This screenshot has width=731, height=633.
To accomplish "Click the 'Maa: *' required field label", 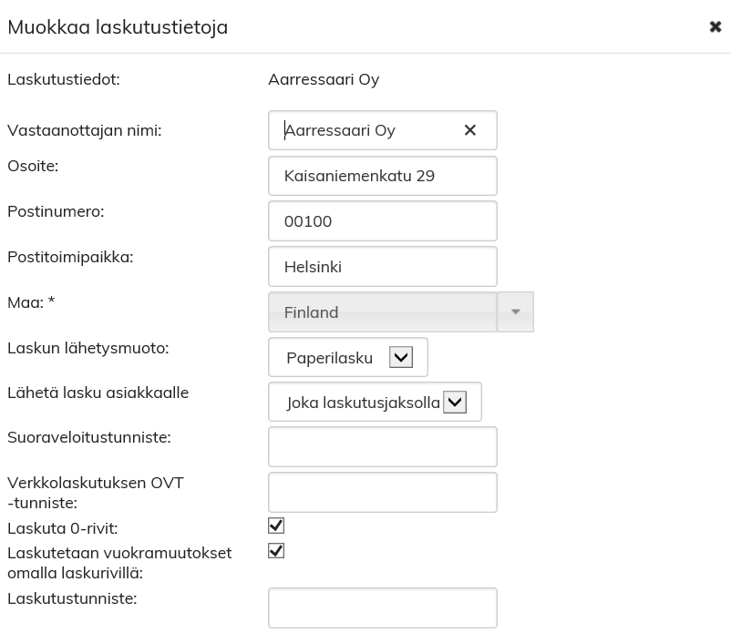I will [31, 302].
